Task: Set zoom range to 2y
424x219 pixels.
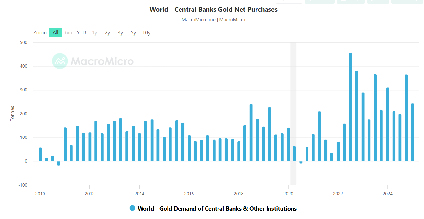Action: pos(107,32)
